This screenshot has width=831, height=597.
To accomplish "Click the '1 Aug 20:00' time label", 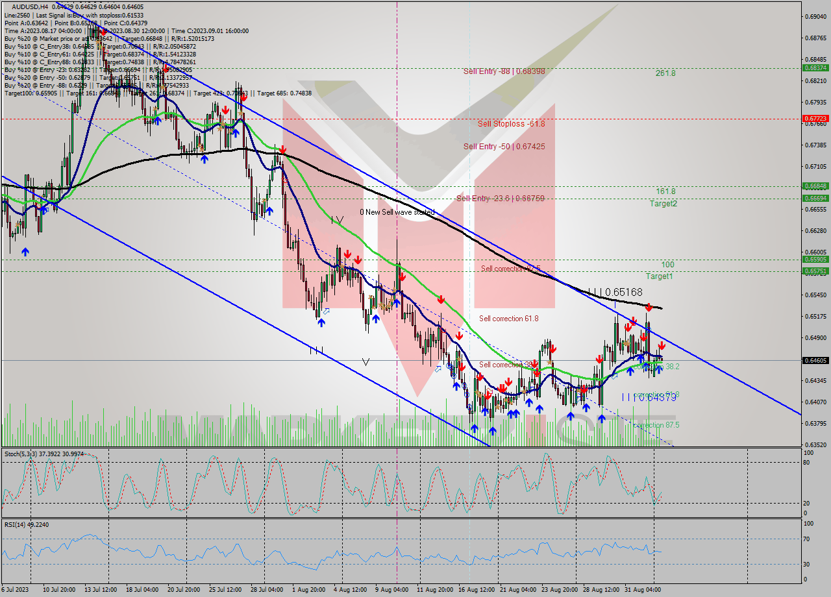I will (308, 590).
